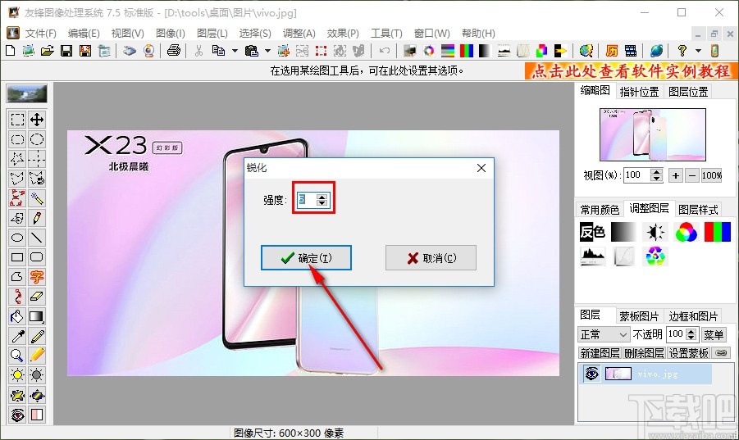The height and width of the screenshot is (440, 739).
Task: Click the 取消(C) cancel button
Action: click(431, 258)
